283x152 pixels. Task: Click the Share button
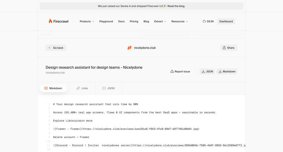point(229,48)
